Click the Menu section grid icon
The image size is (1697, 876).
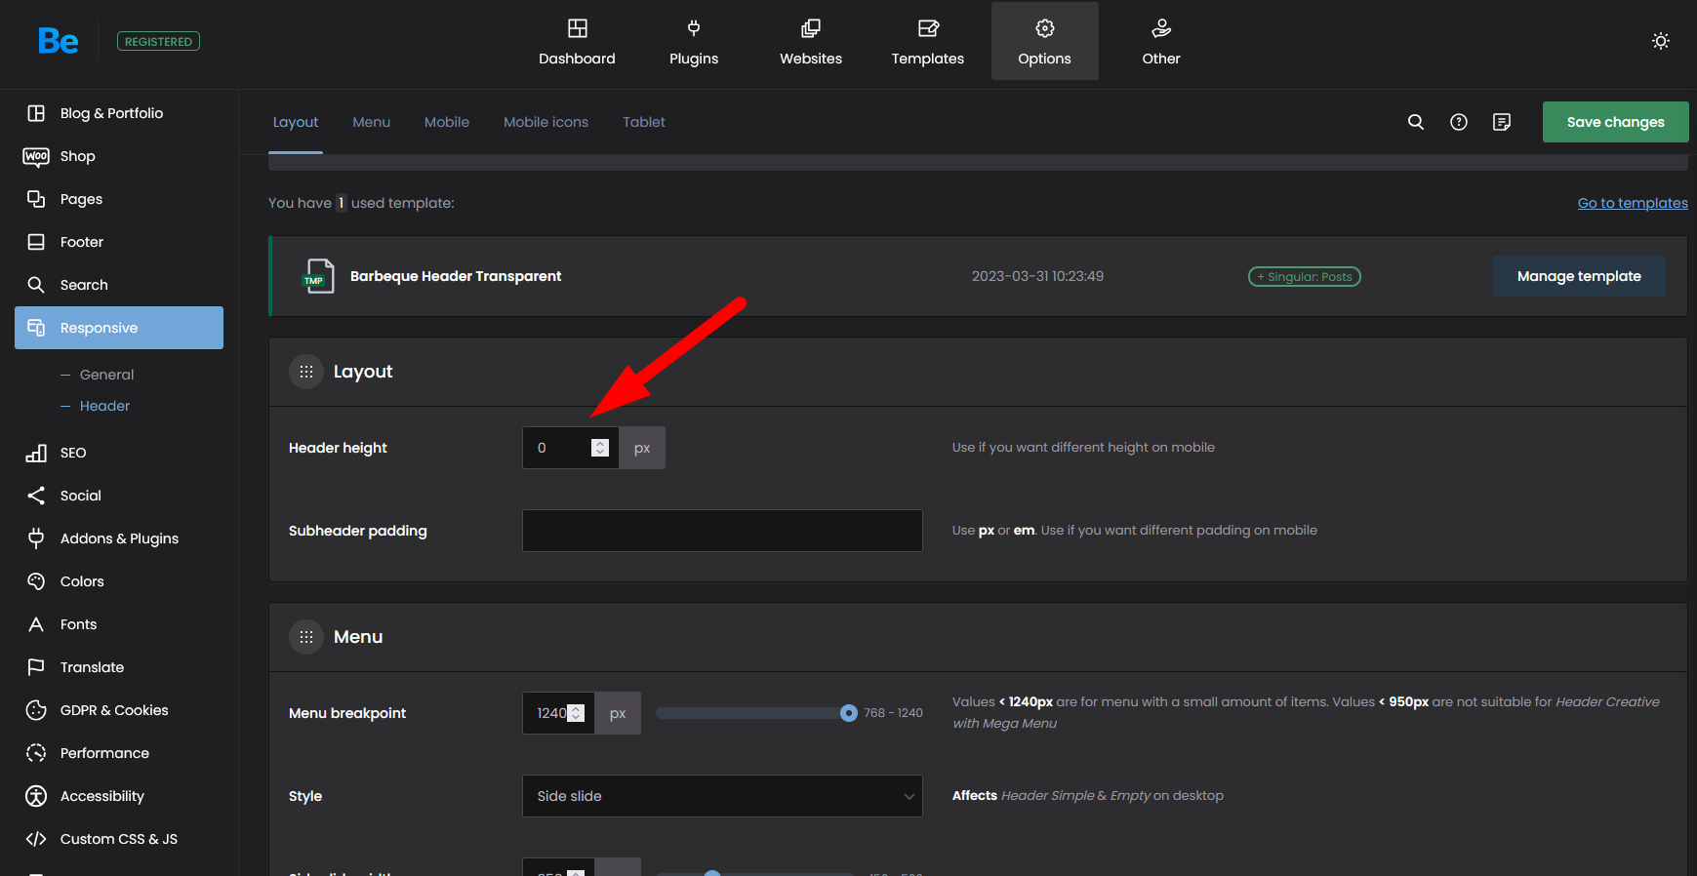click(306, 637)
